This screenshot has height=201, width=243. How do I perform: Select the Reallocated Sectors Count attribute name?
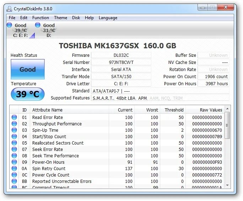point(58,143)
